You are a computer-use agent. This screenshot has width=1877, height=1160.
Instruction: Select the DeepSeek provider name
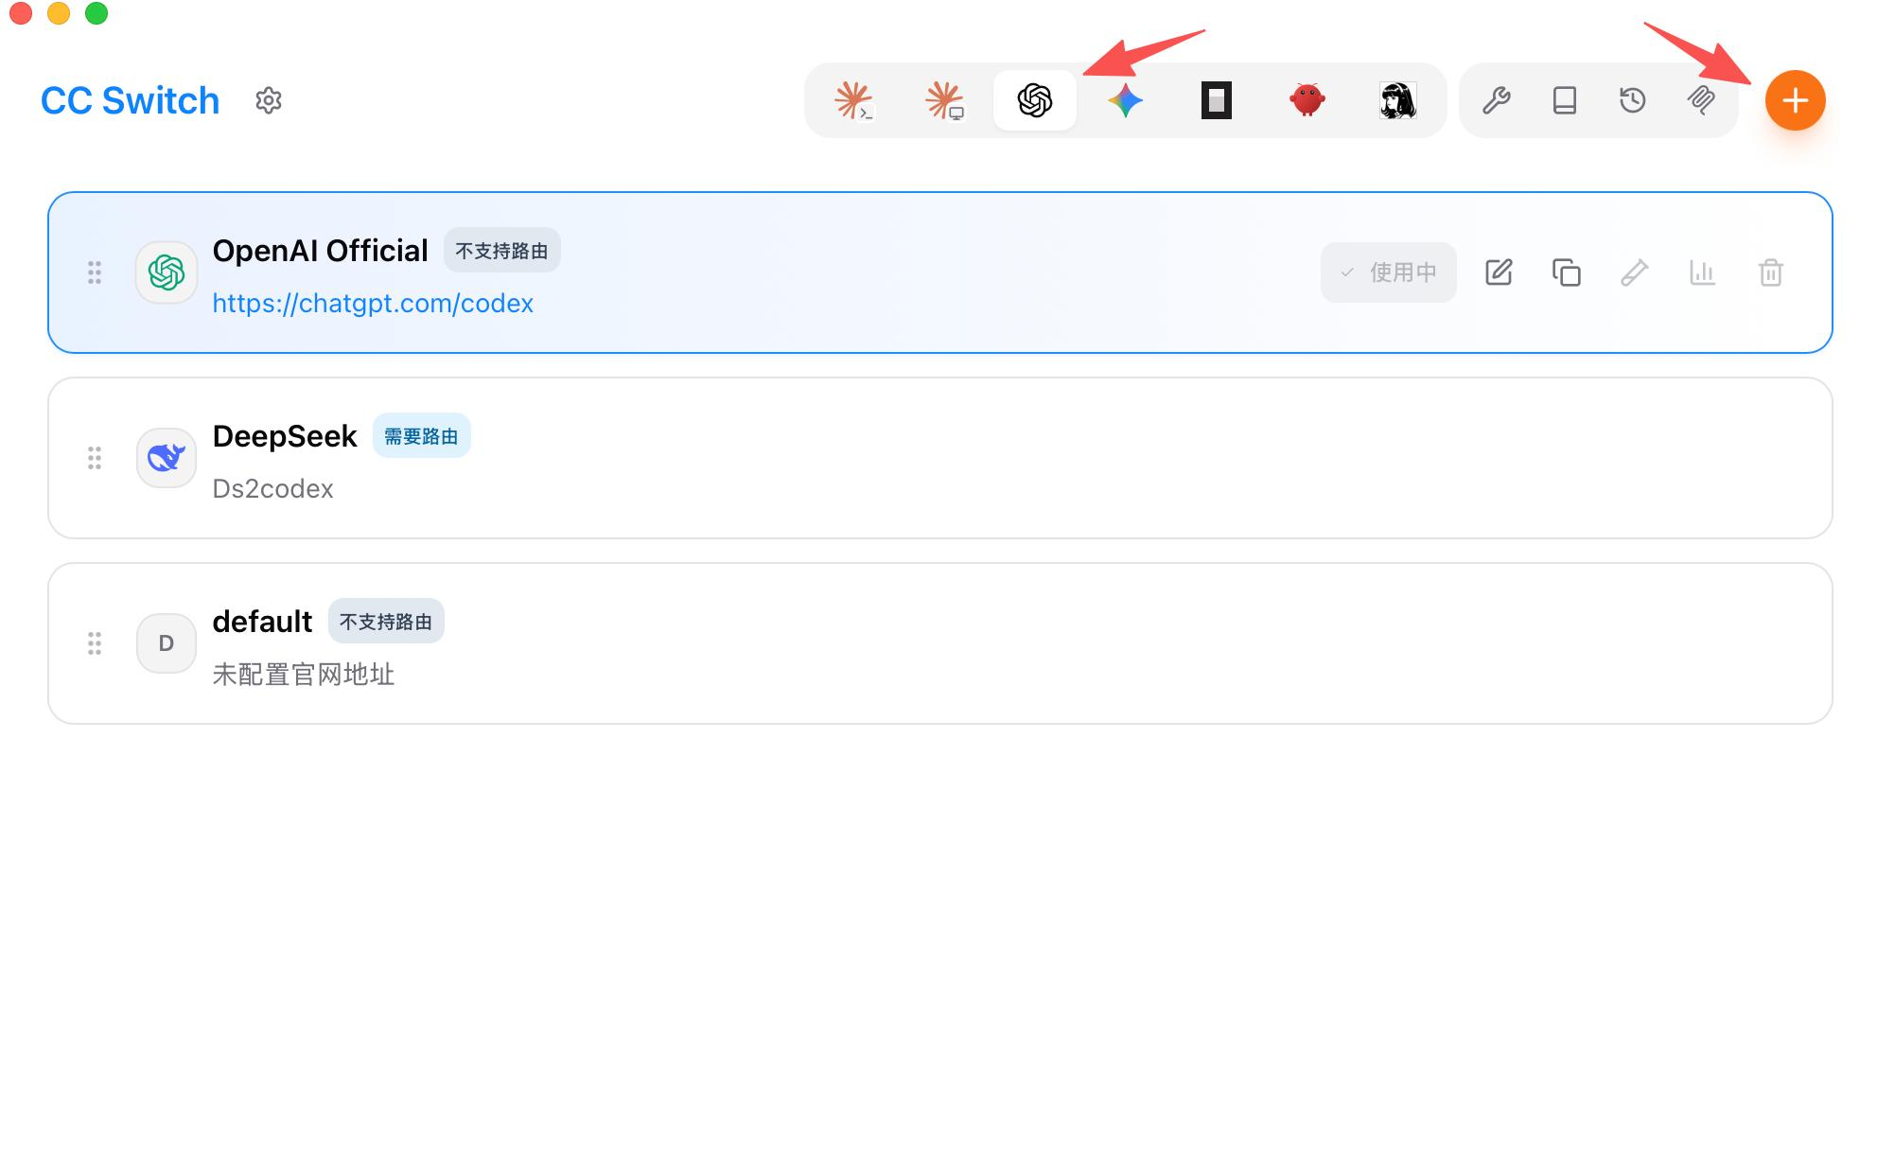tap(285, 436)
